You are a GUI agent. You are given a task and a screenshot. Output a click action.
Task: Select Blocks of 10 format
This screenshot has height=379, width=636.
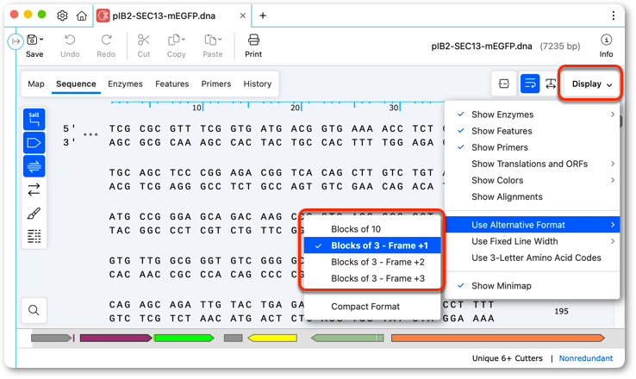click(x=372, y=229)
